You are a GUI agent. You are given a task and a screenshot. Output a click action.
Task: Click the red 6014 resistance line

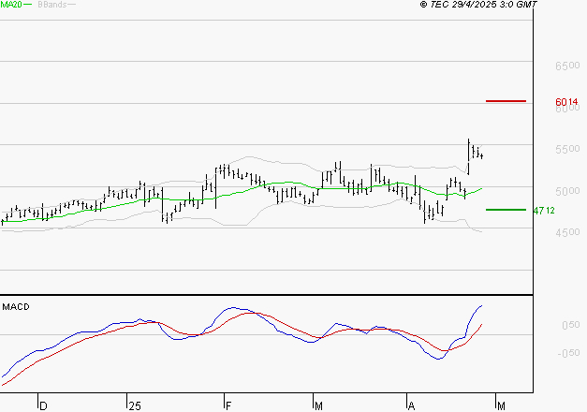click(506, 101)
